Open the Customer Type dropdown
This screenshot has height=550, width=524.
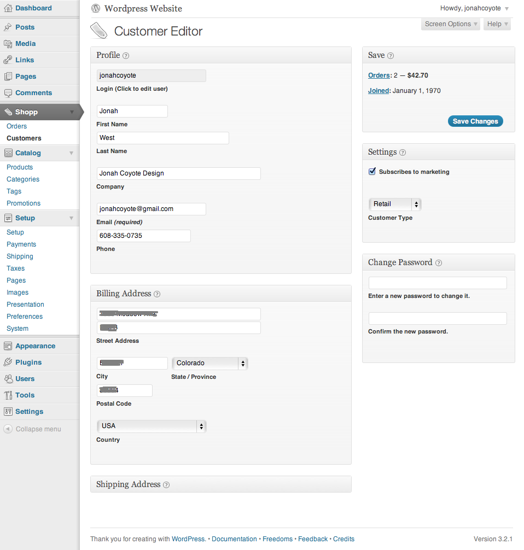395,204
